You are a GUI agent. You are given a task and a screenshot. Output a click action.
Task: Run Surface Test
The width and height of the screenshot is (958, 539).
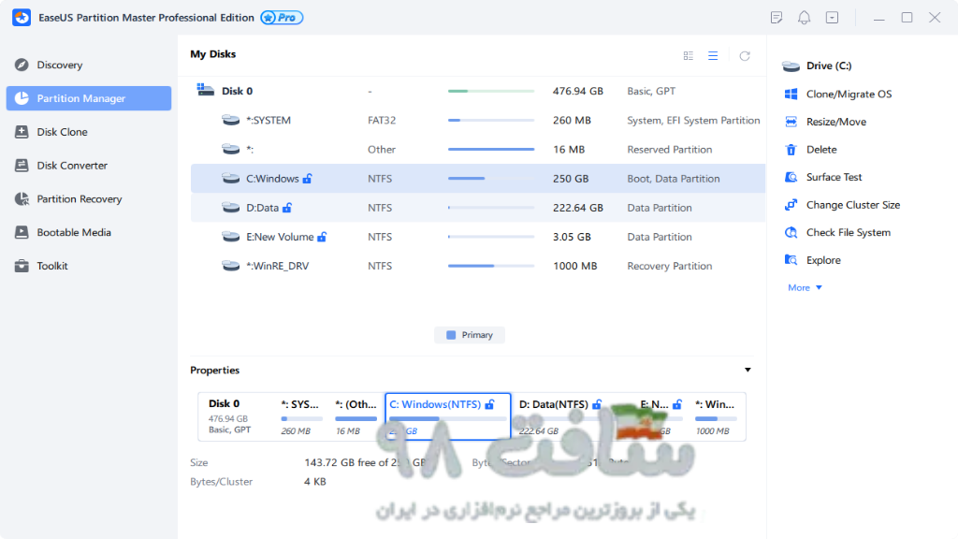click(834, 177)
